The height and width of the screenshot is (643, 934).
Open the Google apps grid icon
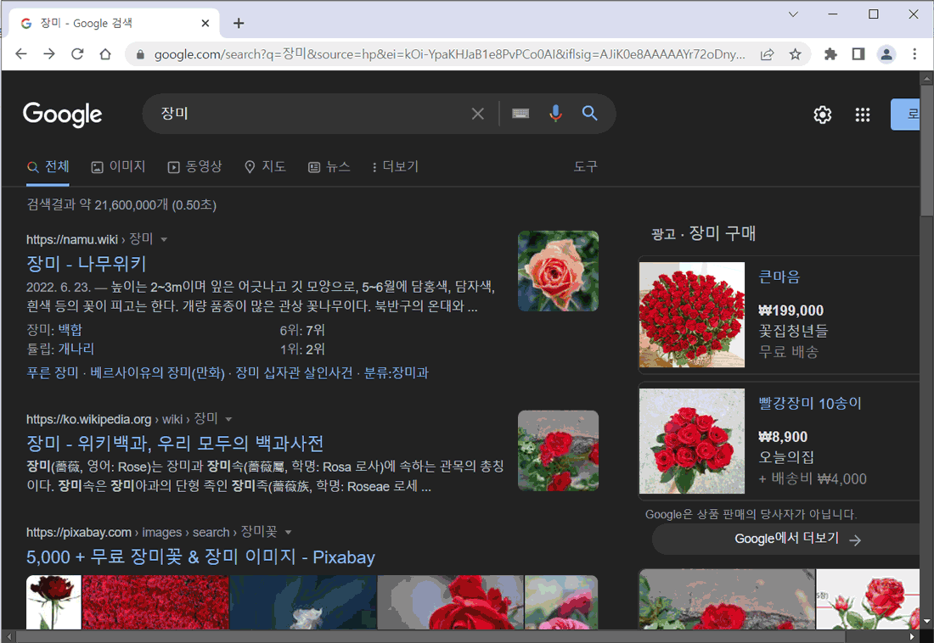[x=863, y=115]
